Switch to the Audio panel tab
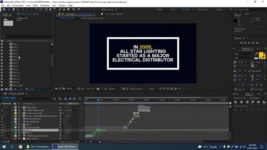Screen dimensions: 267x150 click(x=247, y=14)
